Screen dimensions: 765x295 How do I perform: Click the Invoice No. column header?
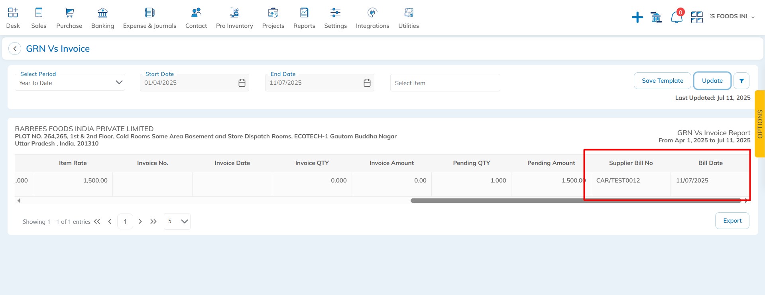coord(153,163)
